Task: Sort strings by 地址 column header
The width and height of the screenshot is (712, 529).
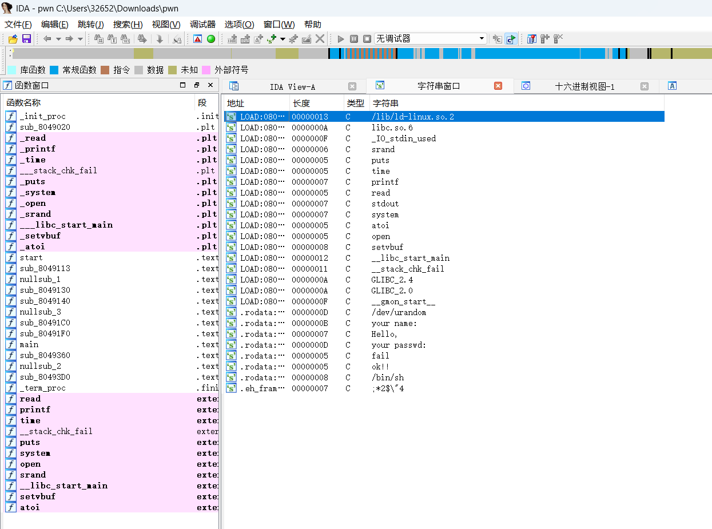Action: point(256,103)
